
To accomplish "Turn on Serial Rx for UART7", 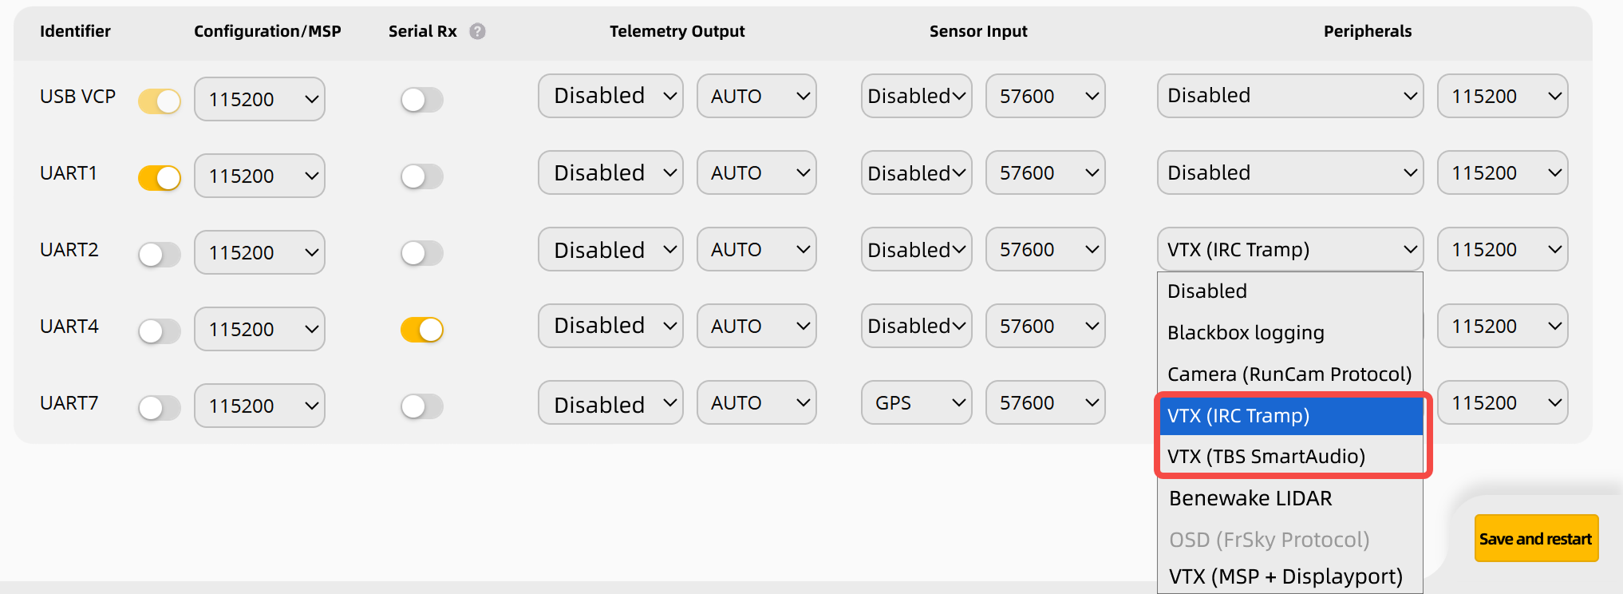I will [x=421, y=406].
